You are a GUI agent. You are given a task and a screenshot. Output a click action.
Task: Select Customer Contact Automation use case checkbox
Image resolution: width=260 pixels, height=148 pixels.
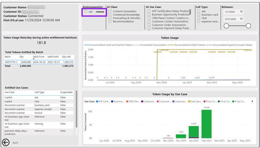point(149,21)
